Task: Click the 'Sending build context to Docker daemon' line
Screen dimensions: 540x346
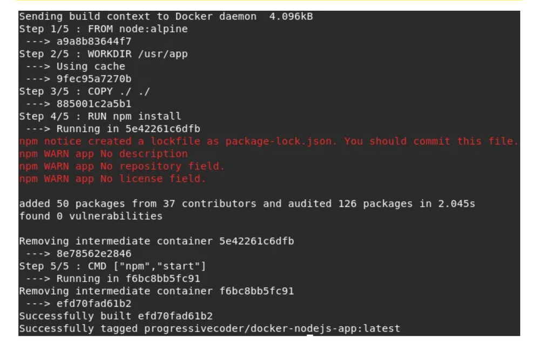Action: tap(166, 17)
